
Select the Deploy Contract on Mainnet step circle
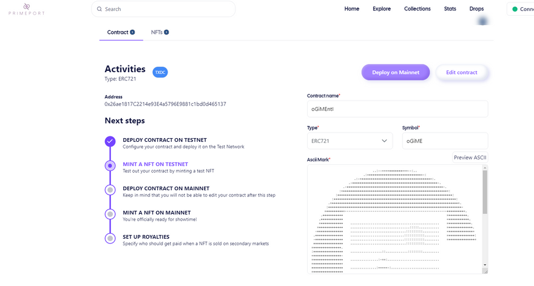click(x=110, y=190)
